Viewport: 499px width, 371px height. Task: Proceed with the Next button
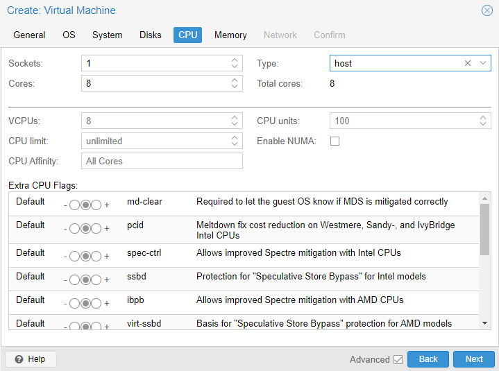474,359
